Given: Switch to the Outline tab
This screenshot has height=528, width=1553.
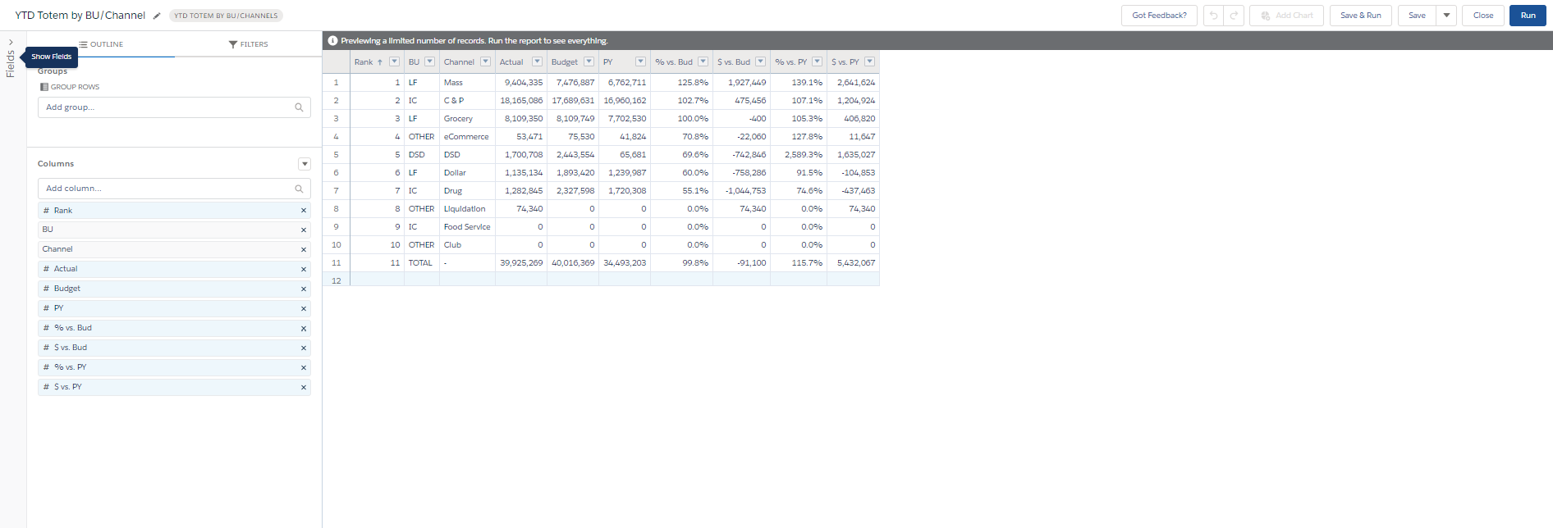Looking at the screenshot, I should click(x=101, y=44).
